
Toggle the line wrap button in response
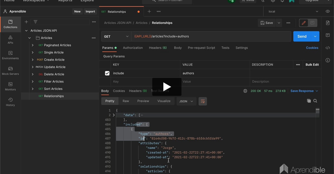[203, 101]
